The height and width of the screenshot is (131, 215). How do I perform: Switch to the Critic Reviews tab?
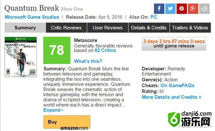pyautogui.click(x=66, y=28)
